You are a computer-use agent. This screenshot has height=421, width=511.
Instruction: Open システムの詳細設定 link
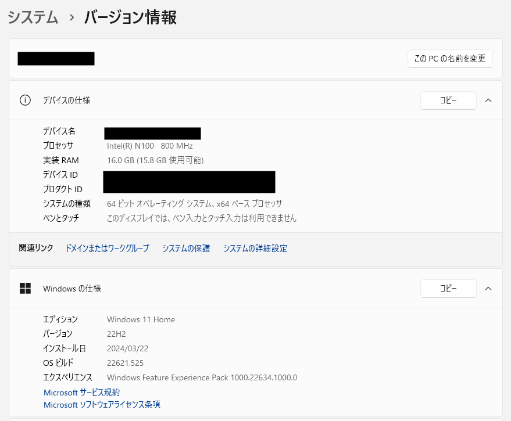click(x=255, y=248)
